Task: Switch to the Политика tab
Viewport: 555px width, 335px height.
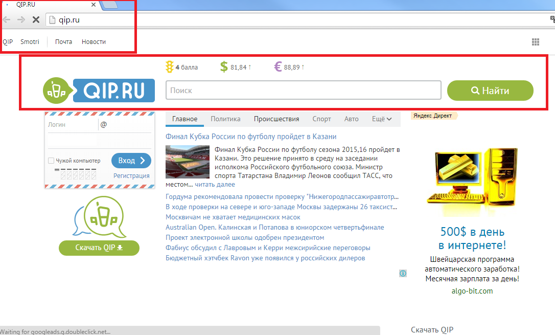Action: point(225,119)
